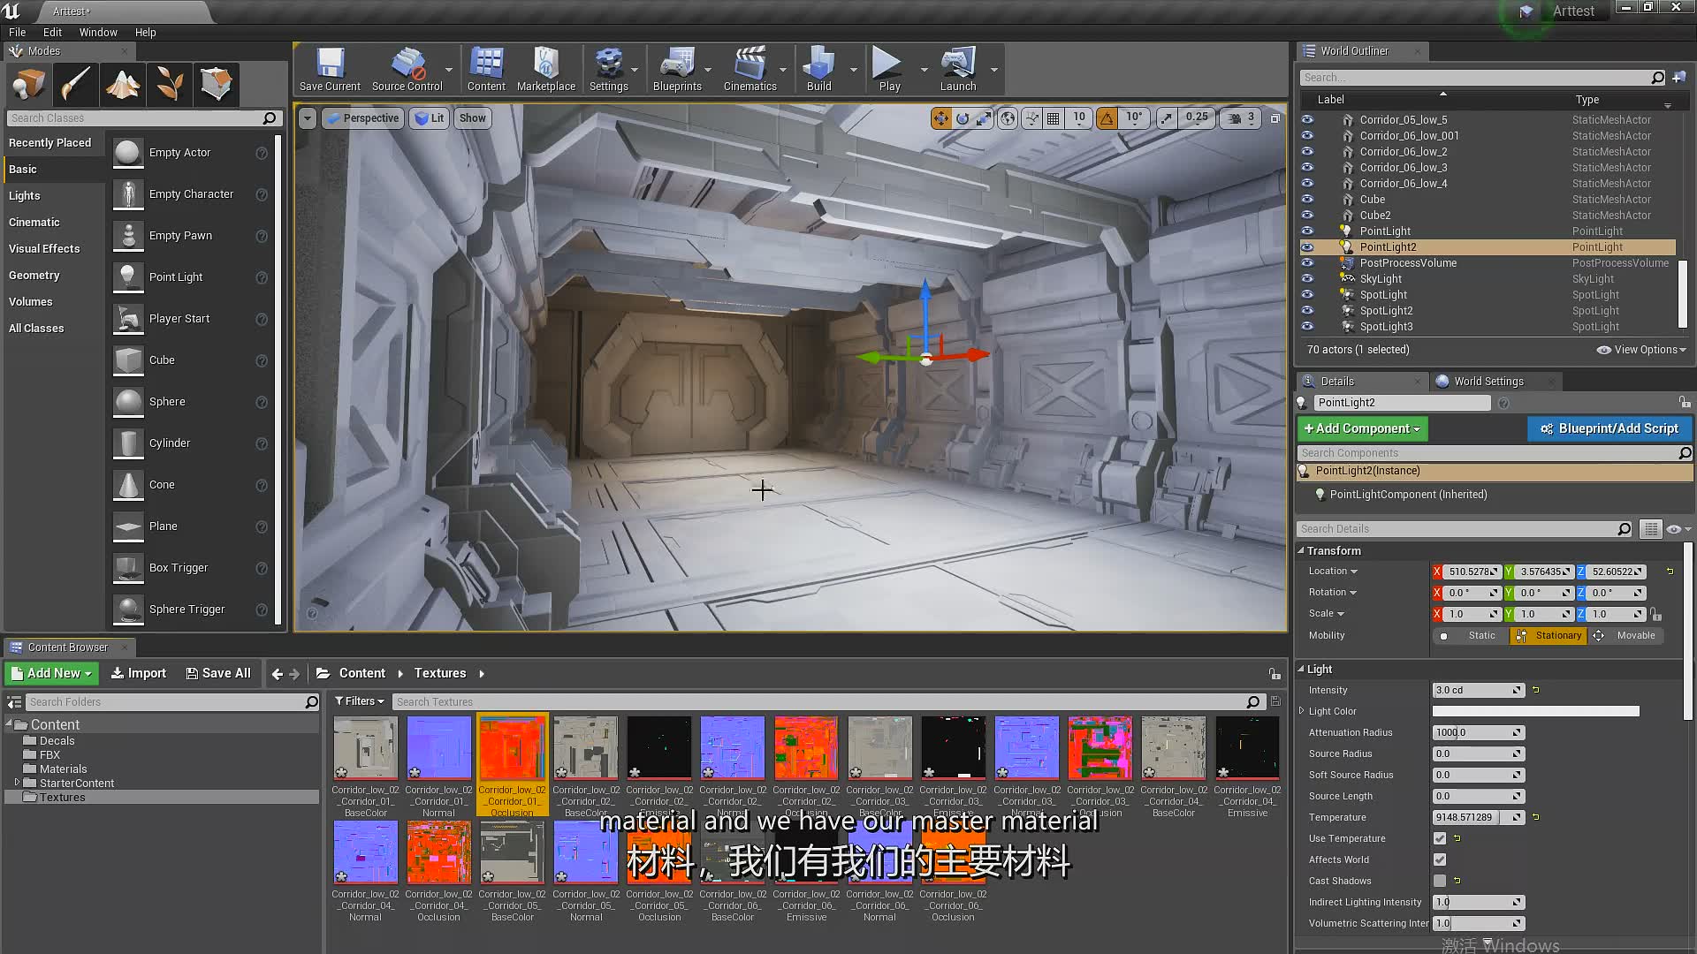1697x954 pixels.
Task: Toggle rotation snapping icon
Action: (1107, 117)
